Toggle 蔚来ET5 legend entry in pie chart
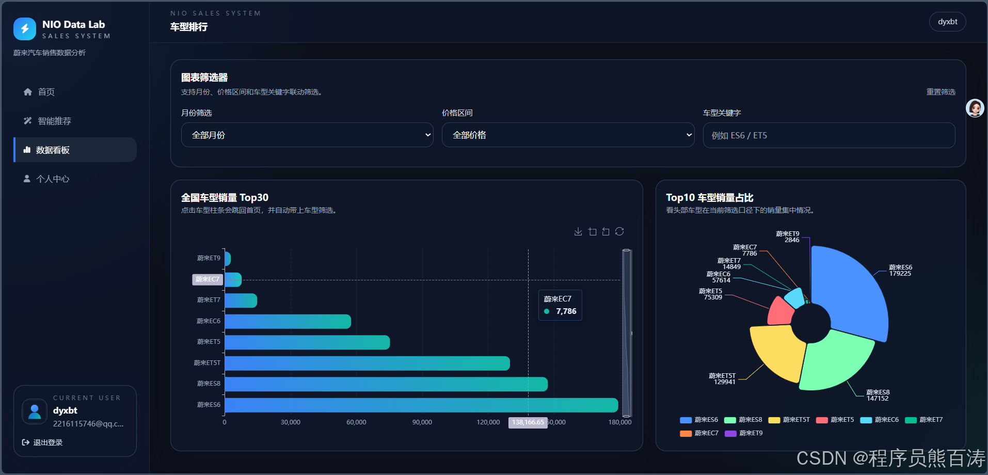The width and height of the screenshot is (988, 475). click(835, 420)
